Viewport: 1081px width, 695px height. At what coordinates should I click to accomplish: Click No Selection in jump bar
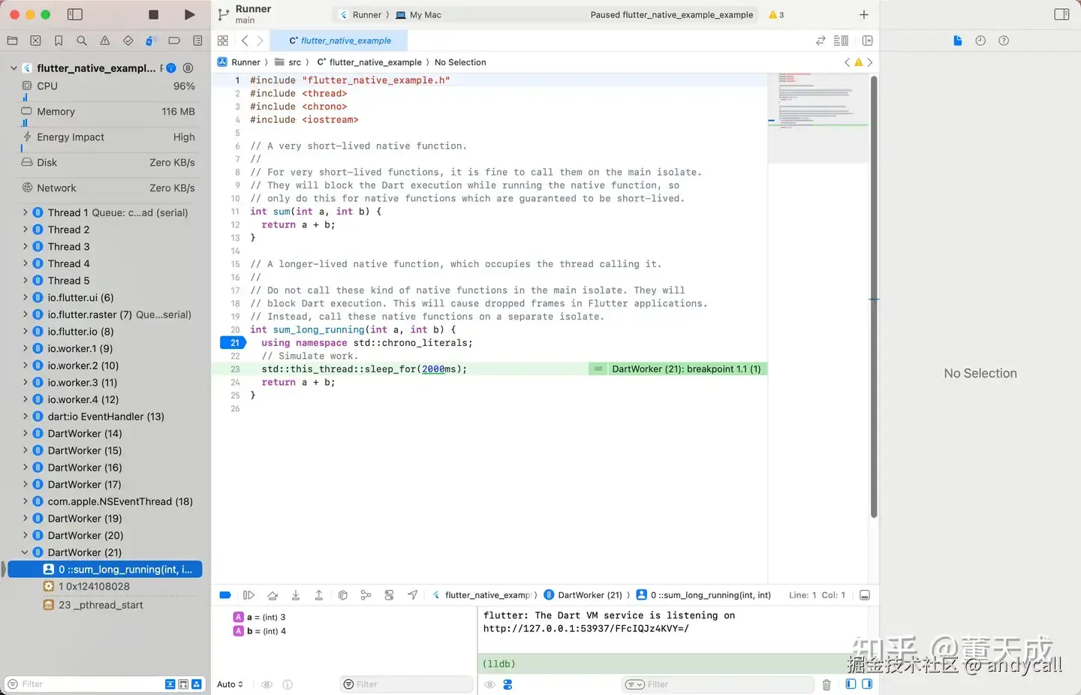click(460, 62)
